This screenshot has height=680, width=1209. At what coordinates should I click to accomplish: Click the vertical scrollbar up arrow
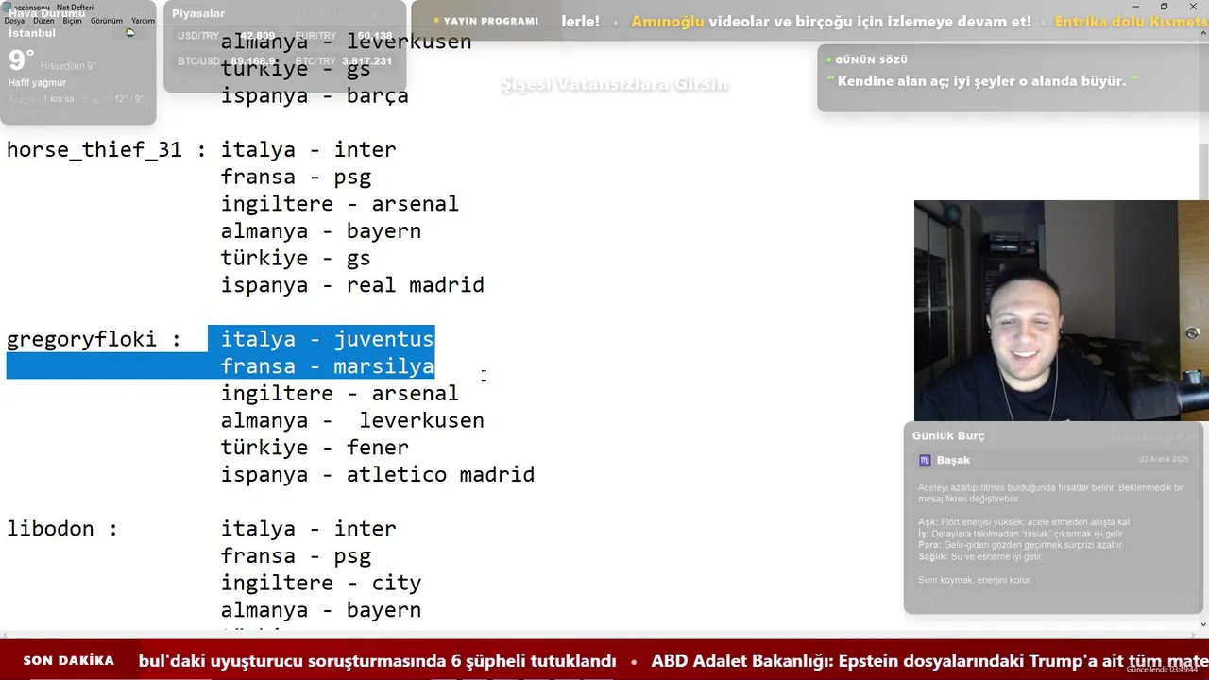point(1202,33)
